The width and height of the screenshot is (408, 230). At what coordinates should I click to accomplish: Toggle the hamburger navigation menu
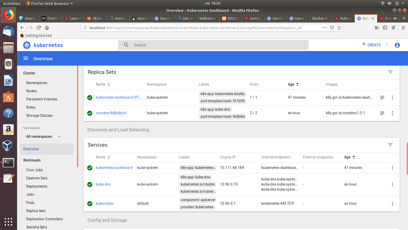26,59
